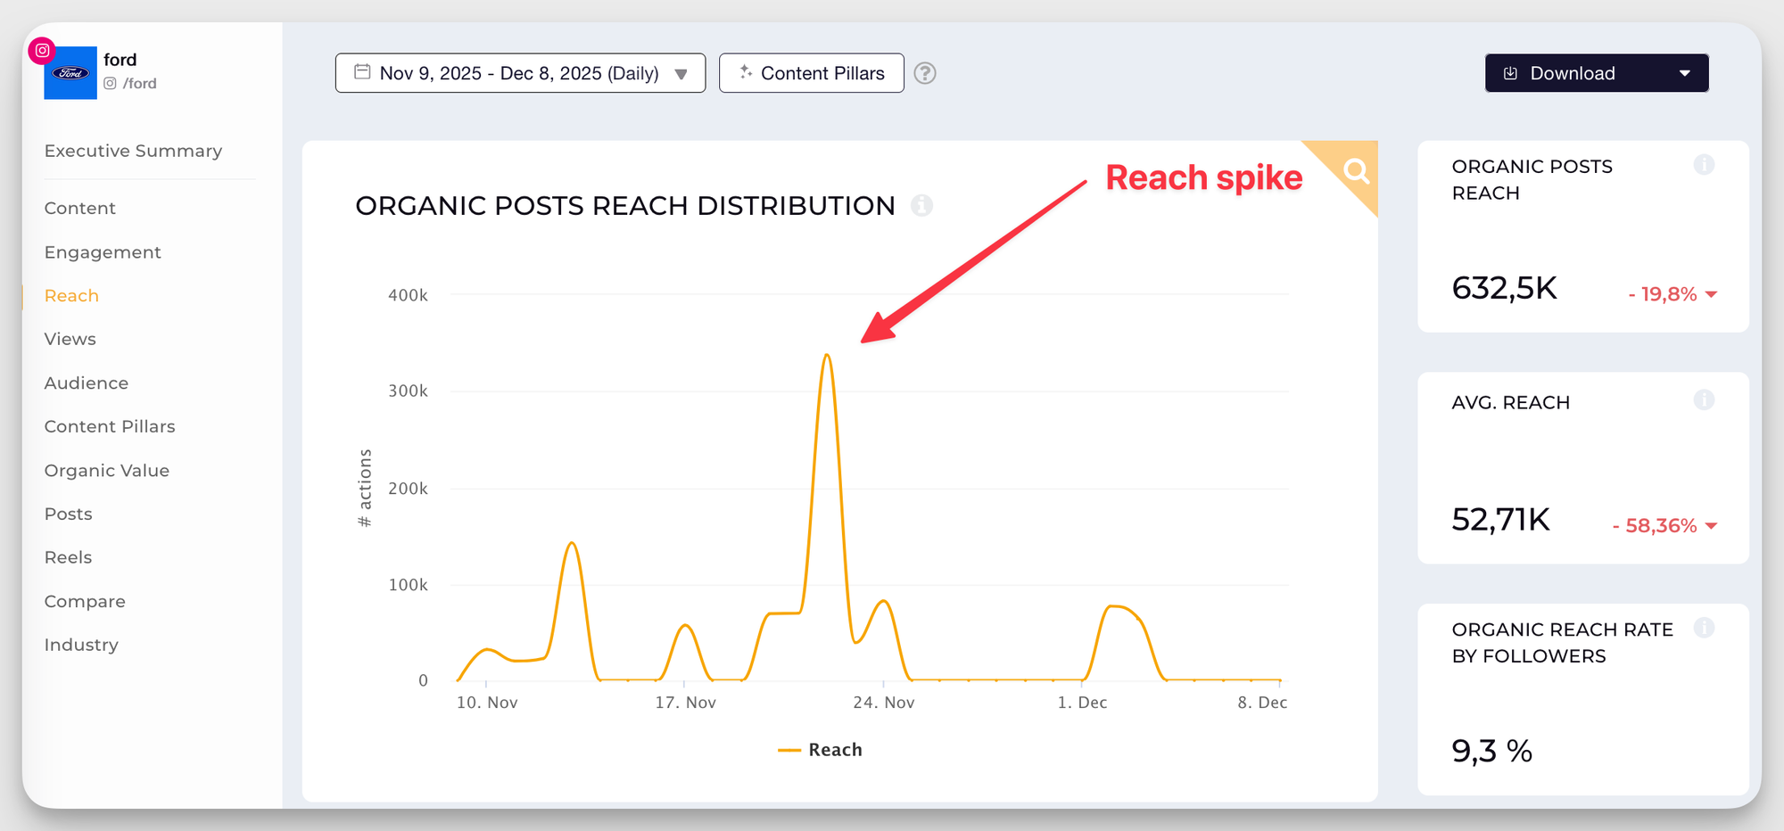
Task: Expand the -19,8% change indicator arrow
Action: [x=1711, y=294]
